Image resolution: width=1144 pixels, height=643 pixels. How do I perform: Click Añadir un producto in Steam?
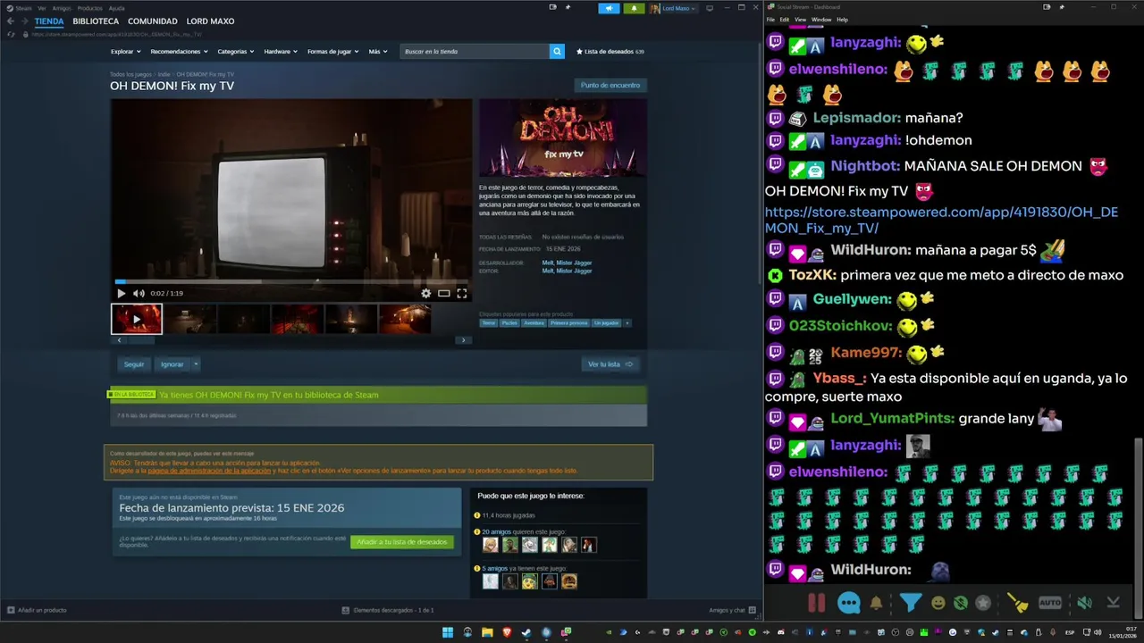point(37,610)
